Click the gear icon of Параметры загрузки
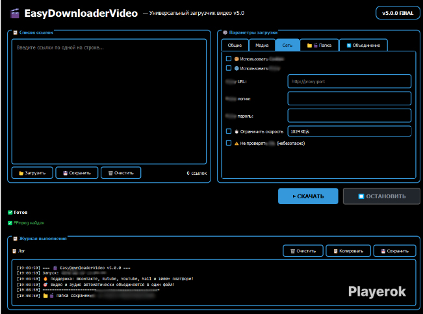 225,33
